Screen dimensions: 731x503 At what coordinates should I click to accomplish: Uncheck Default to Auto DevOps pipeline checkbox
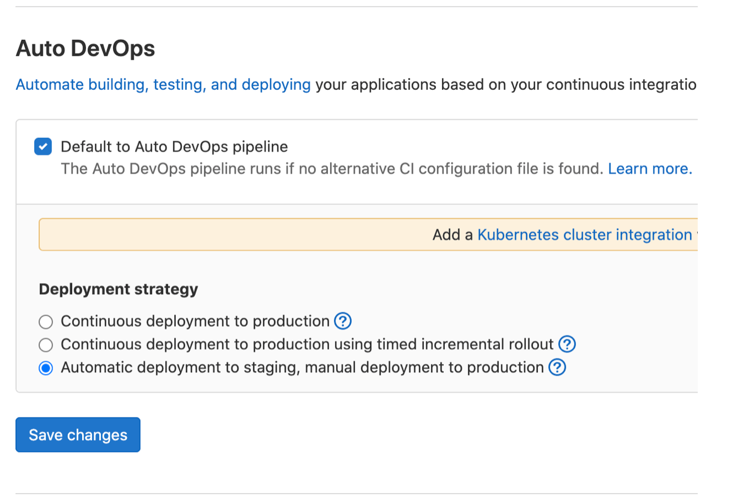pyautogui.click(x=43, y=147)
